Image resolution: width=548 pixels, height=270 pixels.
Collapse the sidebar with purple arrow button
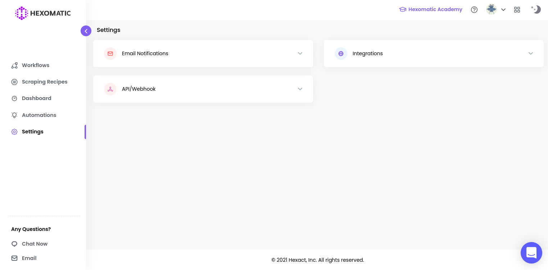[86, 31]
